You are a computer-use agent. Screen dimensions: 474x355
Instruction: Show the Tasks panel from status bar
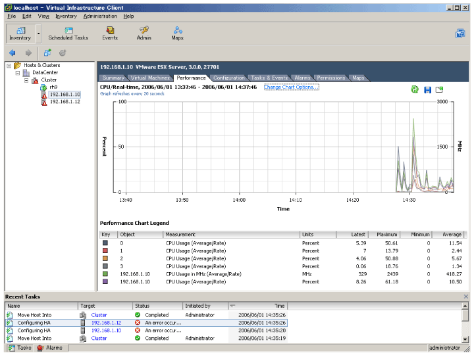20,348
